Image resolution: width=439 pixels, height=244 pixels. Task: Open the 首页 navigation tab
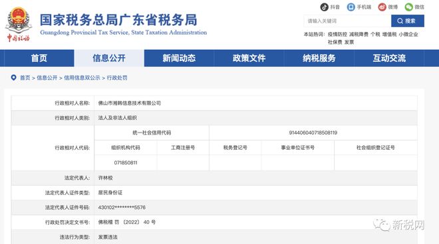[39, 58]
